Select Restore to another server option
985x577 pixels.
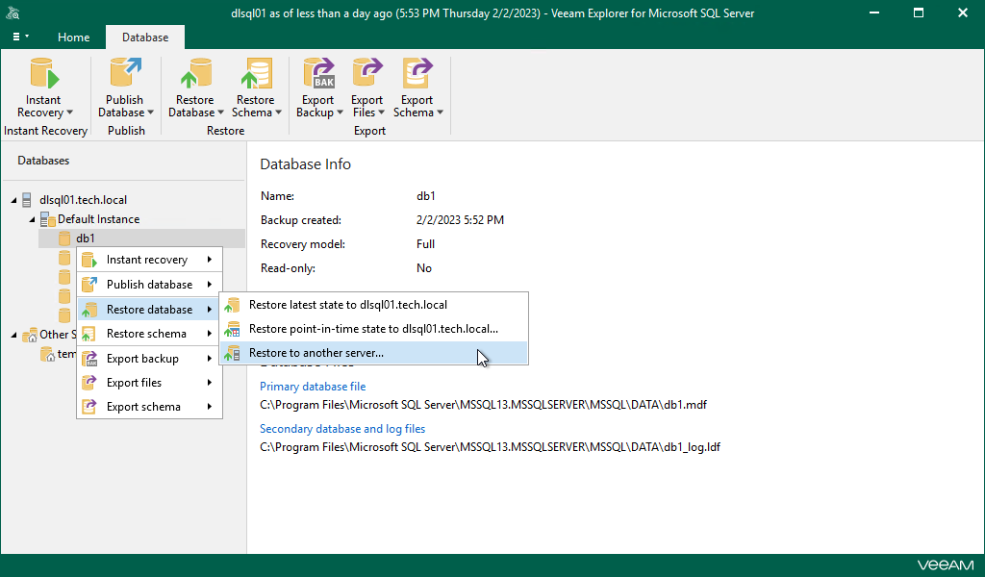374,353
